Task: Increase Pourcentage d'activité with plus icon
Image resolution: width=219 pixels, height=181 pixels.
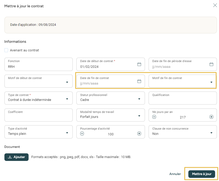Action: [x=139, y=134]
